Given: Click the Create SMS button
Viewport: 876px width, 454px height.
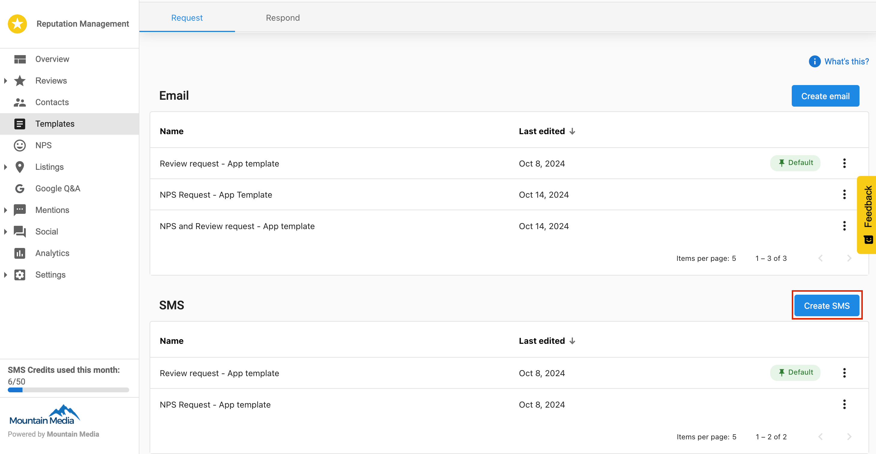Looking at the screenshot, I should pyautogui.click(x=826, y=306).
